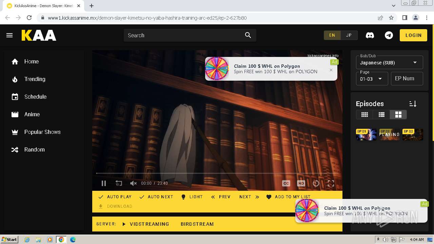Go to the previous episode

pyautogui.click(x=221, y=197)
